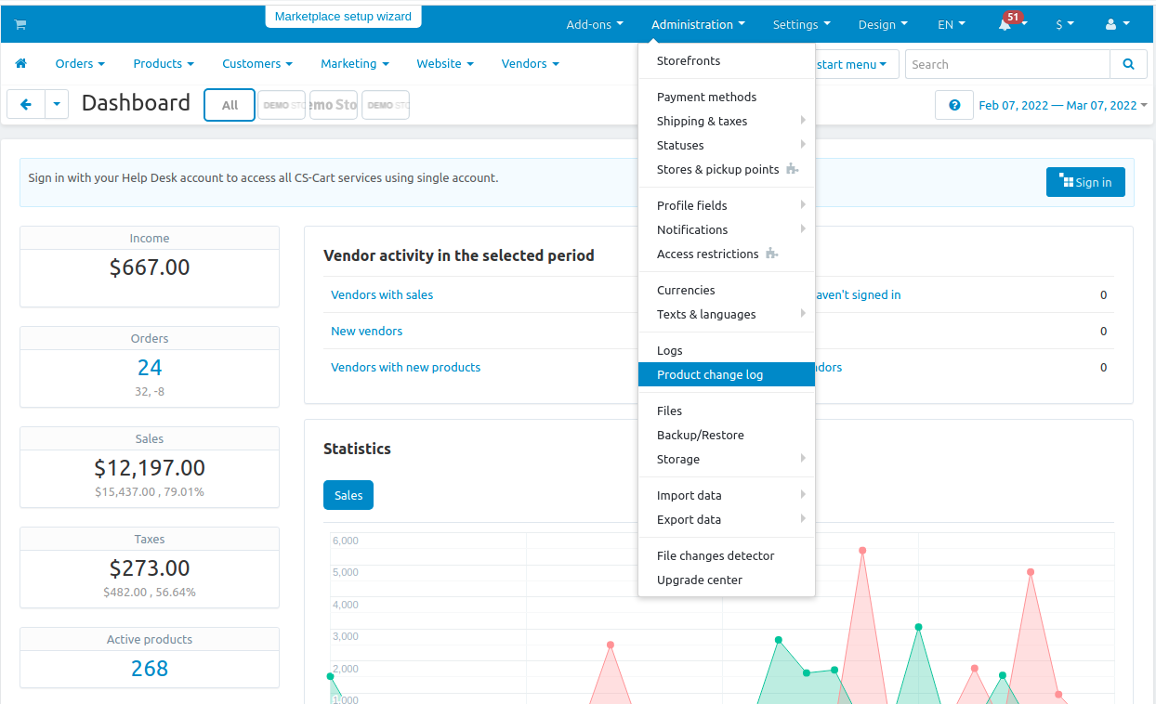Open the Customers menu

(x=257, y=64)
